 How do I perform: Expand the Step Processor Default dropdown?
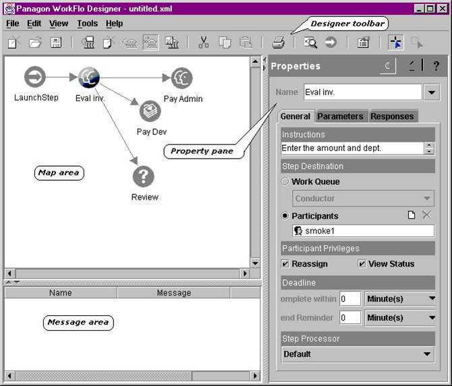click(426, 354)
